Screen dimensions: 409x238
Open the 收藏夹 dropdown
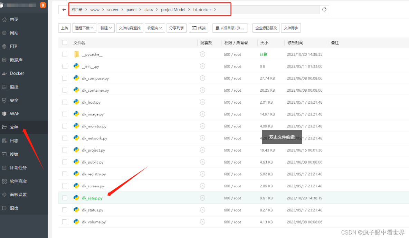(155, 28)
